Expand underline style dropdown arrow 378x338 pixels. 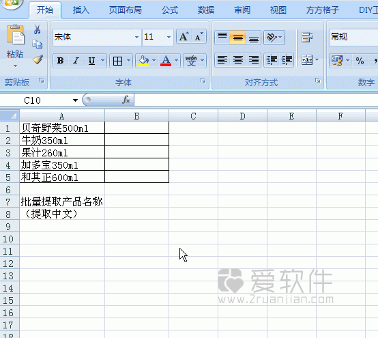pos(103,60)
